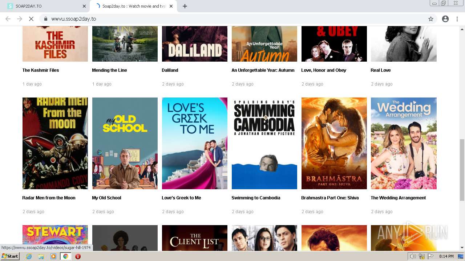
Task: Open The Kashmir Files poster
Action: coord(55,44)
